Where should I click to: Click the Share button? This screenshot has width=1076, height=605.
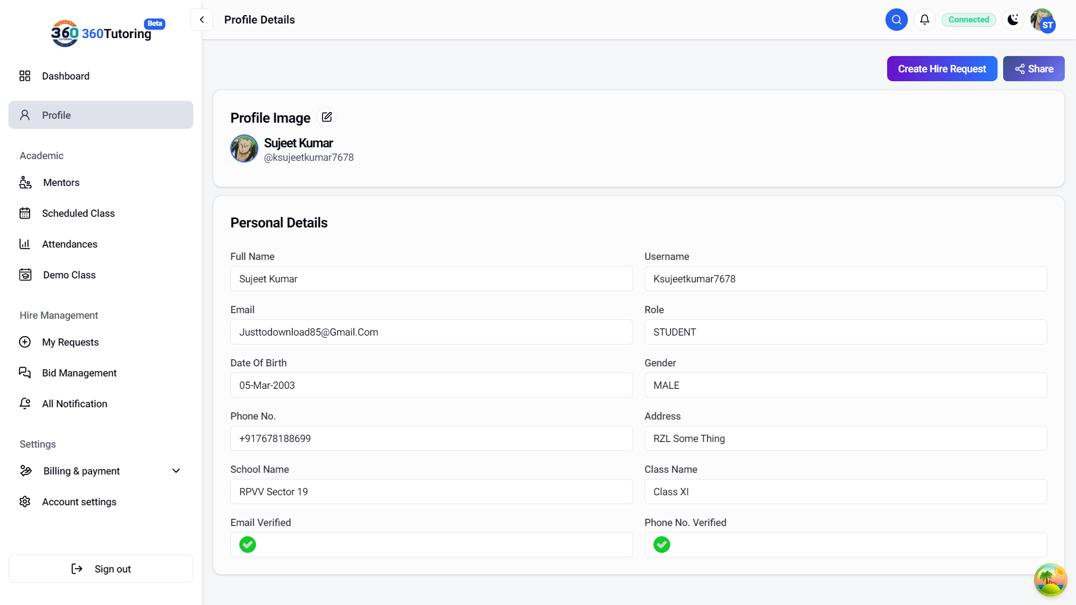click(1033, 69)
